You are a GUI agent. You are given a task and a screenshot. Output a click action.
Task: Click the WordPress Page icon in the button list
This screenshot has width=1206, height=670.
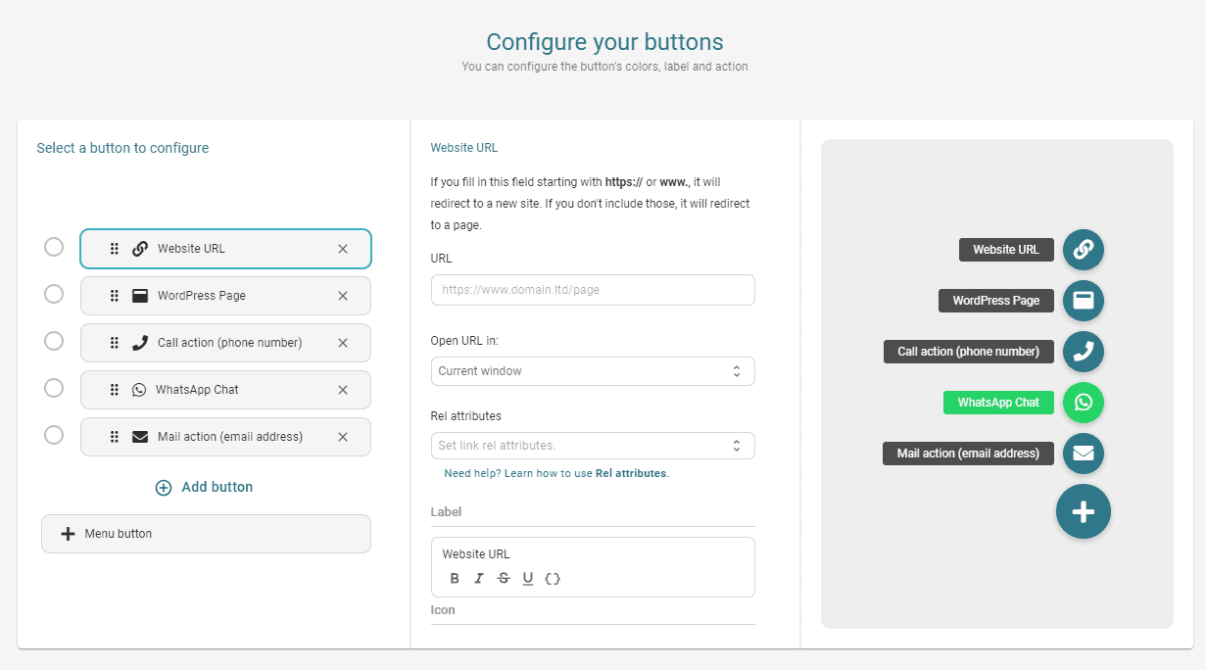[x=137, y=295]
